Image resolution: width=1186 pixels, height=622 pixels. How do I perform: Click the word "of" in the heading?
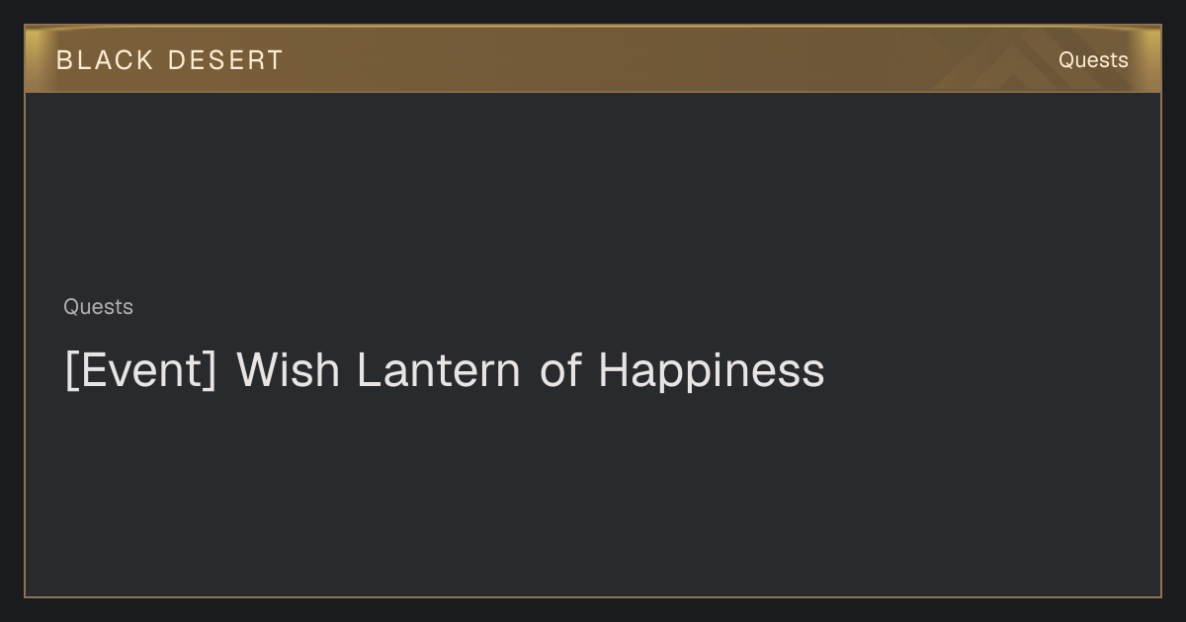(560, 370)
